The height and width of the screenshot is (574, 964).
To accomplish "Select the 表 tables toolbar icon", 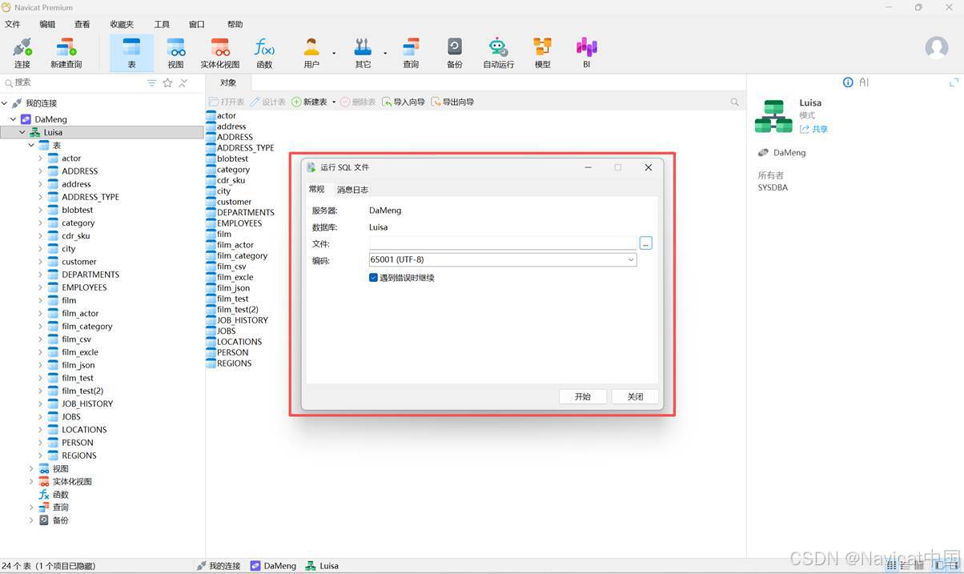I will (x=131, y=53).
